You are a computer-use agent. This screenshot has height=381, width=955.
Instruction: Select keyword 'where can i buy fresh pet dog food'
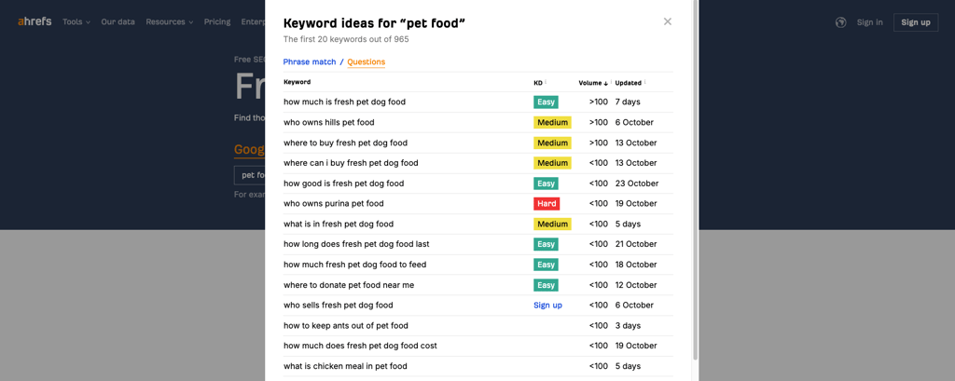351,163
